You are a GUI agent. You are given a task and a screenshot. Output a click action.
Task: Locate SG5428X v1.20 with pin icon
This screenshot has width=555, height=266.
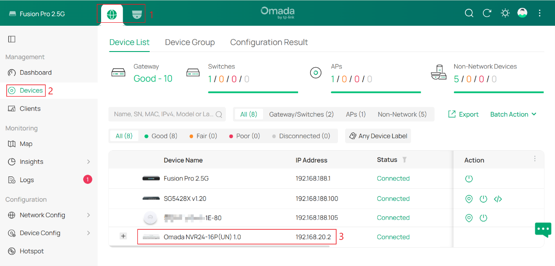pos(469,199)
